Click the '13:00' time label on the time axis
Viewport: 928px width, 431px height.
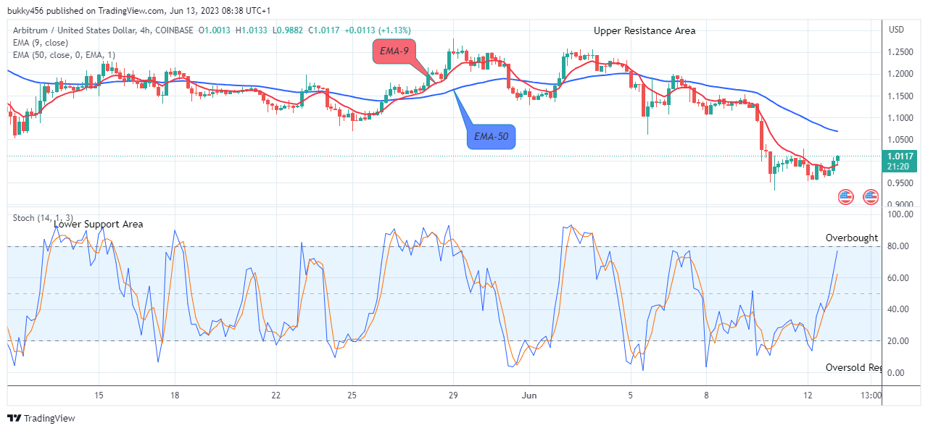point(871,396)
